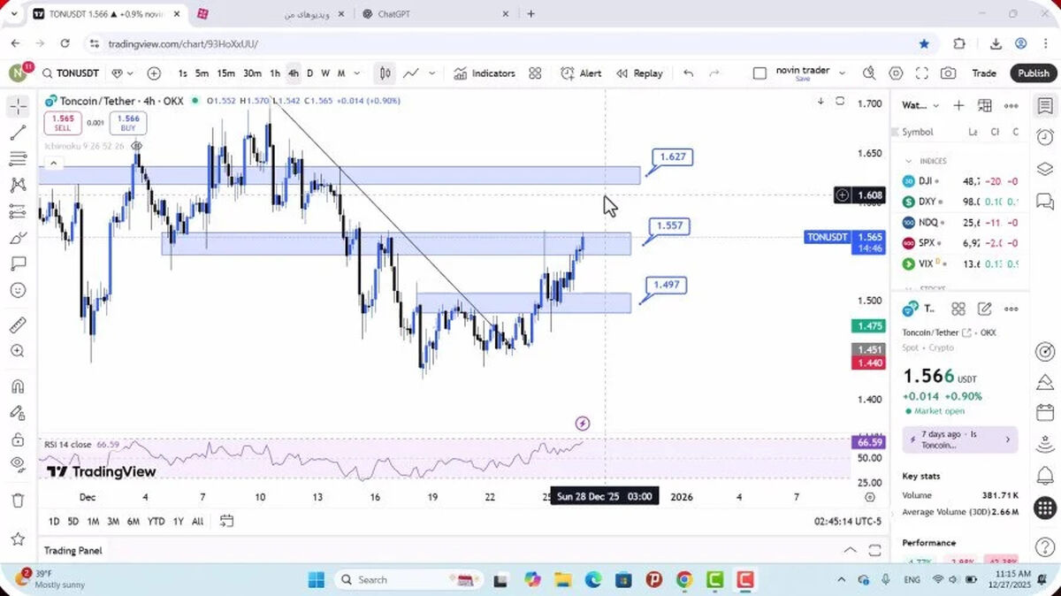Enter fullscreen mode
Viewport: 1061px width, 596px height.
pyautogui.click(x=921, y=73)
